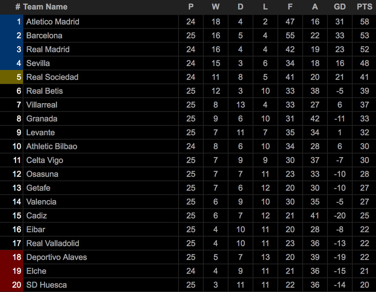
Task: Select the PTS column header
Action: 364,7
